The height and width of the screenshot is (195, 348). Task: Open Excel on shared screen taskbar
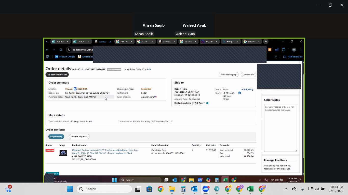(225, 180)
